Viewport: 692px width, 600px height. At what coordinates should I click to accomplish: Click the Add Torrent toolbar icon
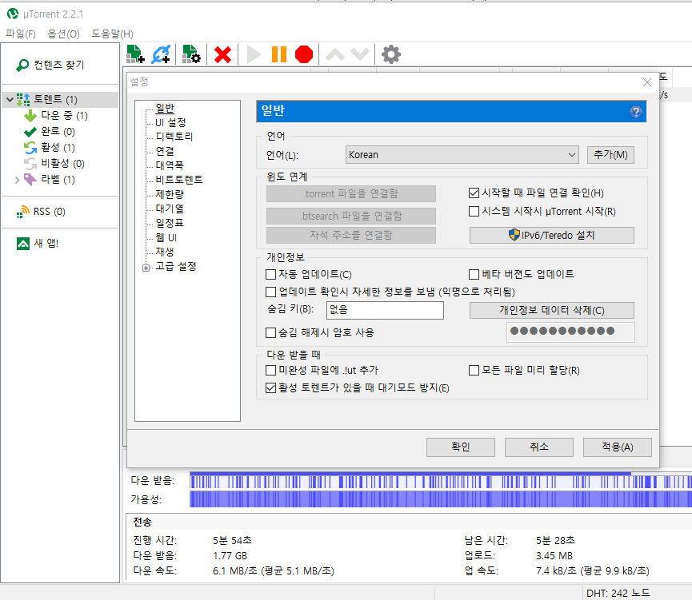click(x=135, y=54)
